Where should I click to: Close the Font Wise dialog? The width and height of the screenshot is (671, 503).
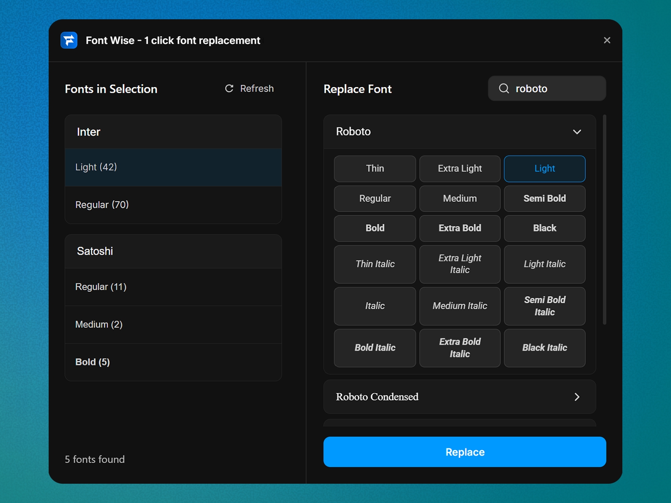coord(607,40)
